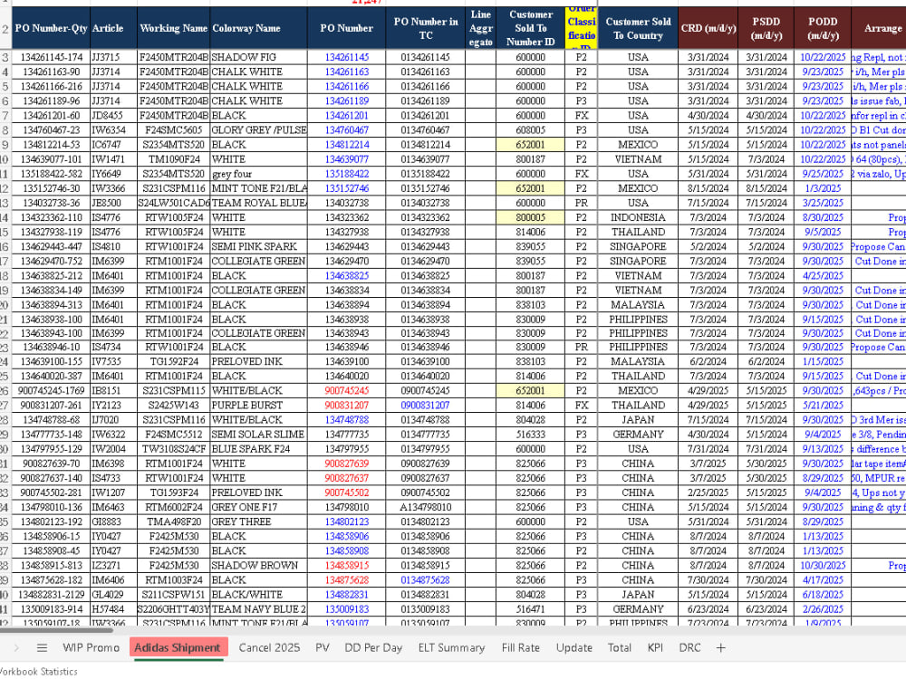The width and height of the screenshot is (906, 679).
Task: Select the Line Aggregato header cell
Action: (x=481, y=28)
